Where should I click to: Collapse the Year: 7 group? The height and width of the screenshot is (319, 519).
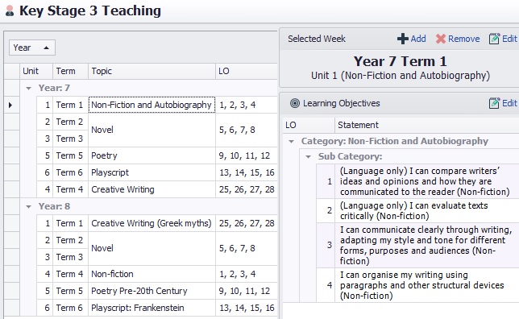point(29,89)
